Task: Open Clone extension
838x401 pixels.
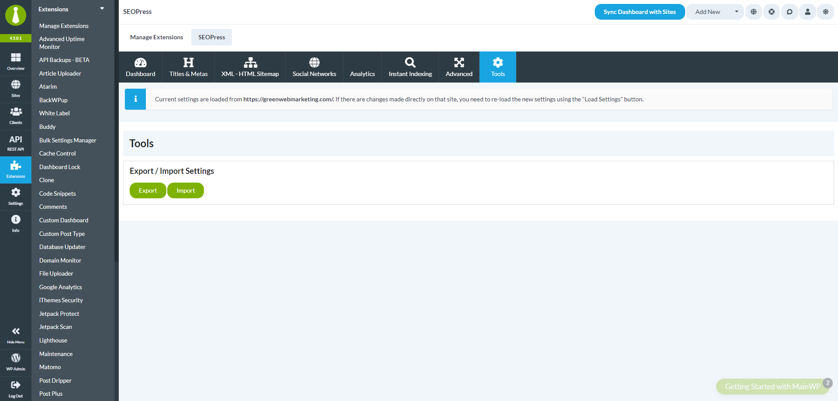Action: [x=47, y=180]
